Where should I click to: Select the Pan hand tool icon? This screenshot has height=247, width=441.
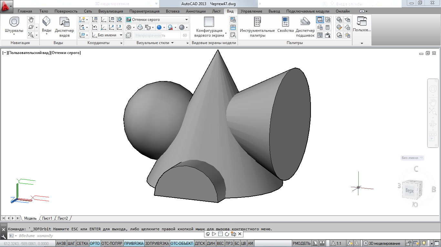(x=31, y=20)
